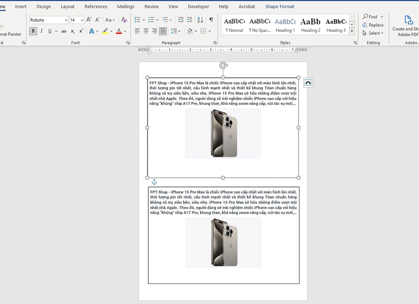
Task: Open the Roboto font name dropdown
Action: [66, 20]
